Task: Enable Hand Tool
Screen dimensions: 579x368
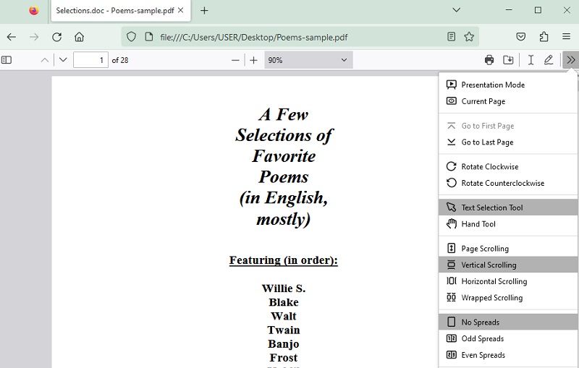Action: pos(508,224)
